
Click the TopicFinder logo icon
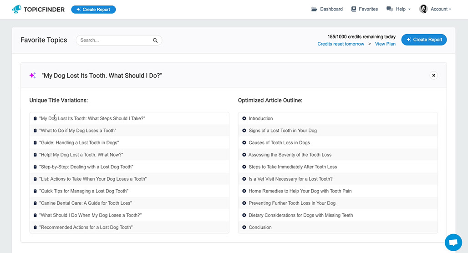click(x=17, y=9)
